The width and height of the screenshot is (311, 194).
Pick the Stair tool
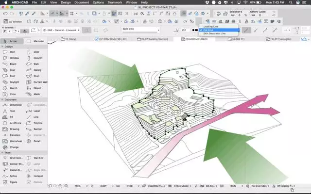pos(12,70)
